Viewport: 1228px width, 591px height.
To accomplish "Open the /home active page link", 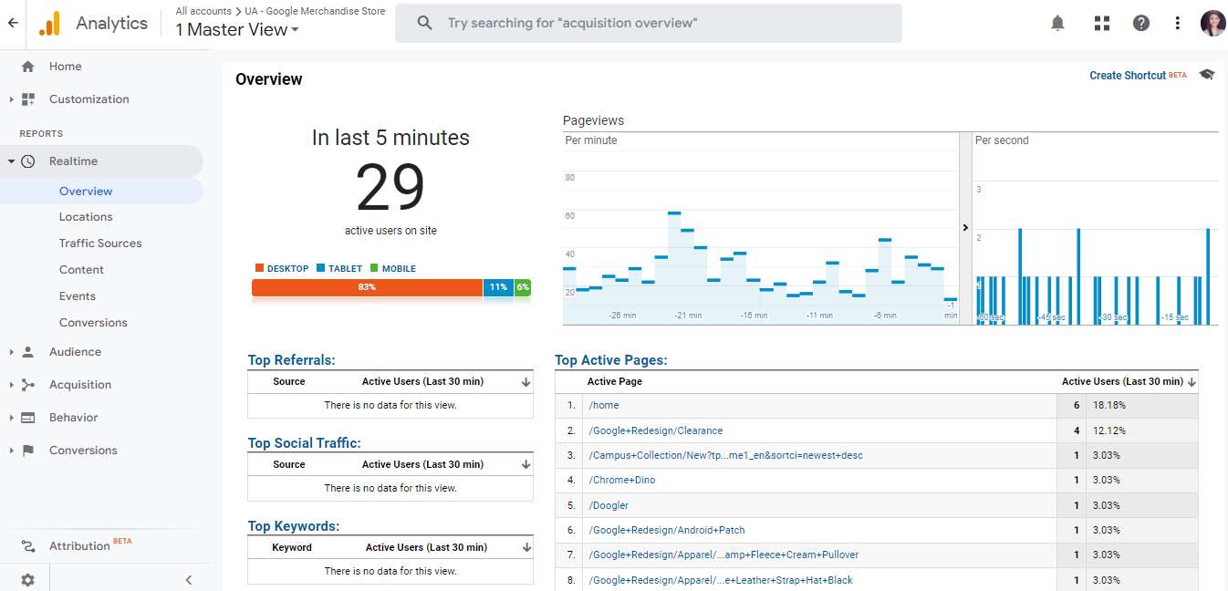I will [x=604, y=405].
